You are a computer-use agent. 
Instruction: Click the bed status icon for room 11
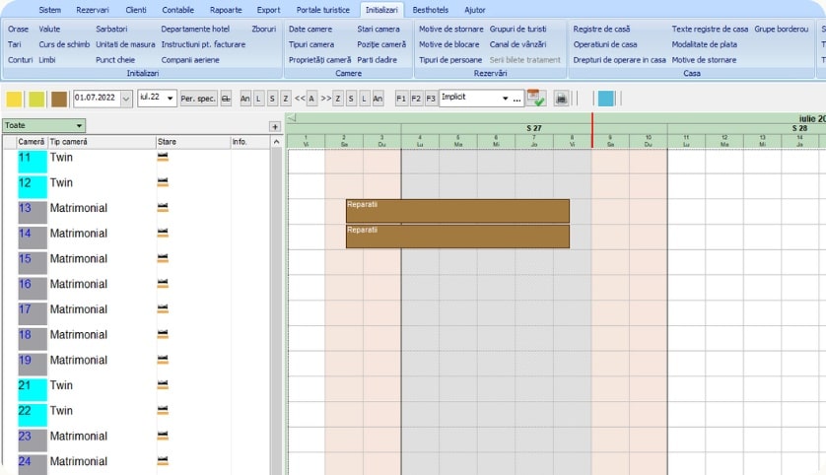coord(163,157)
